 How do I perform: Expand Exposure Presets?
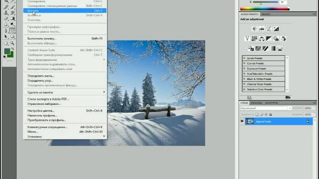click(x=244, y=69)
